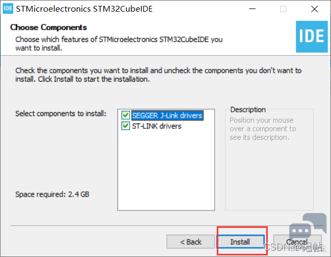Viewport: 331px width, 257px height.
Task: Go back with the Back button
Action: 190,242
